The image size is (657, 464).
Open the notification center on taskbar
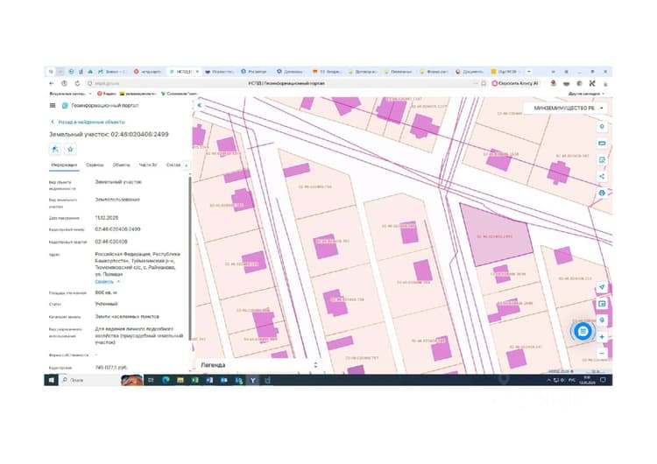click(x=604, y=380)
